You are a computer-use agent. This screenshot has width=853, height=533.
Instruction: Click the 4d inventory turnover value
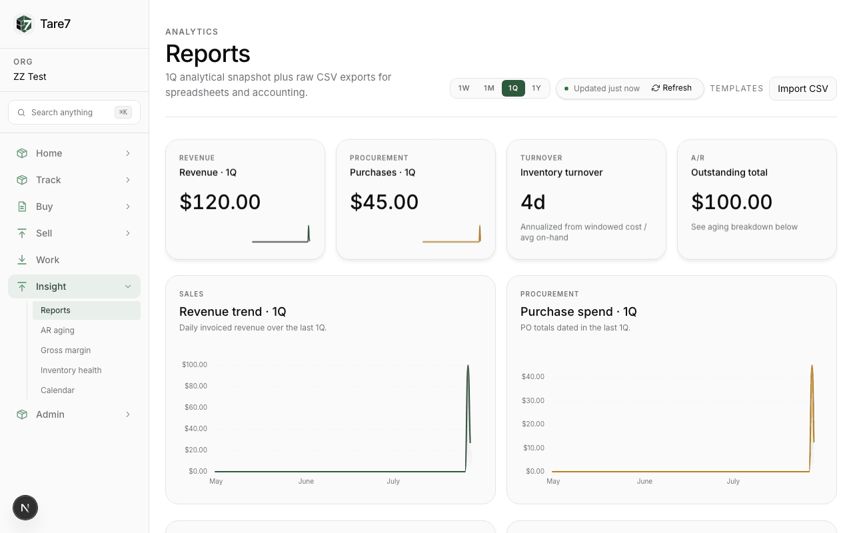coord(533,202)
